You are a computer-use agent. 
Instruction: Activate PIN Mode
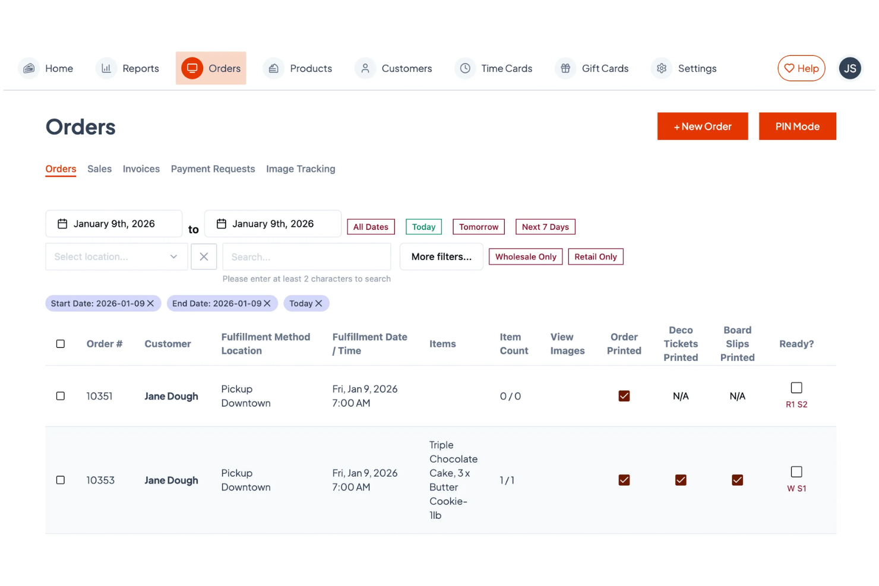click(x=797, y=126)
